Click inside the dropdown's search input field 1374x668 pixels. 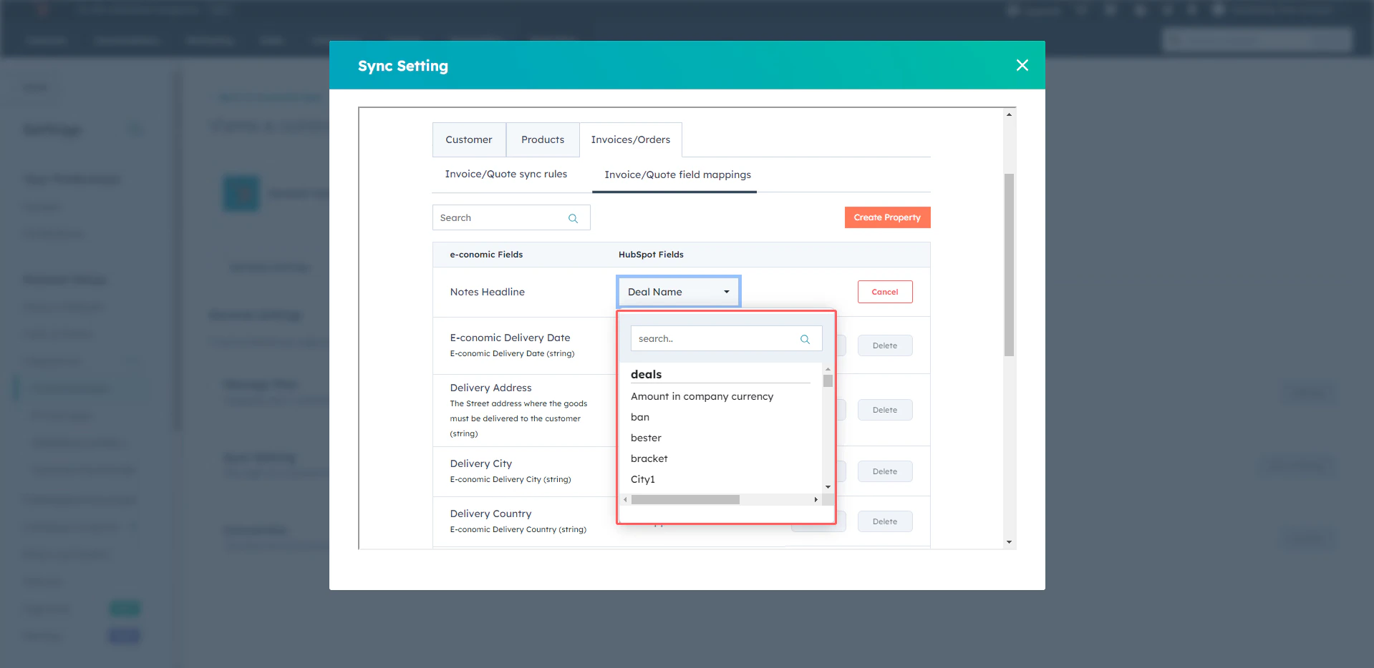pos(709,338)
